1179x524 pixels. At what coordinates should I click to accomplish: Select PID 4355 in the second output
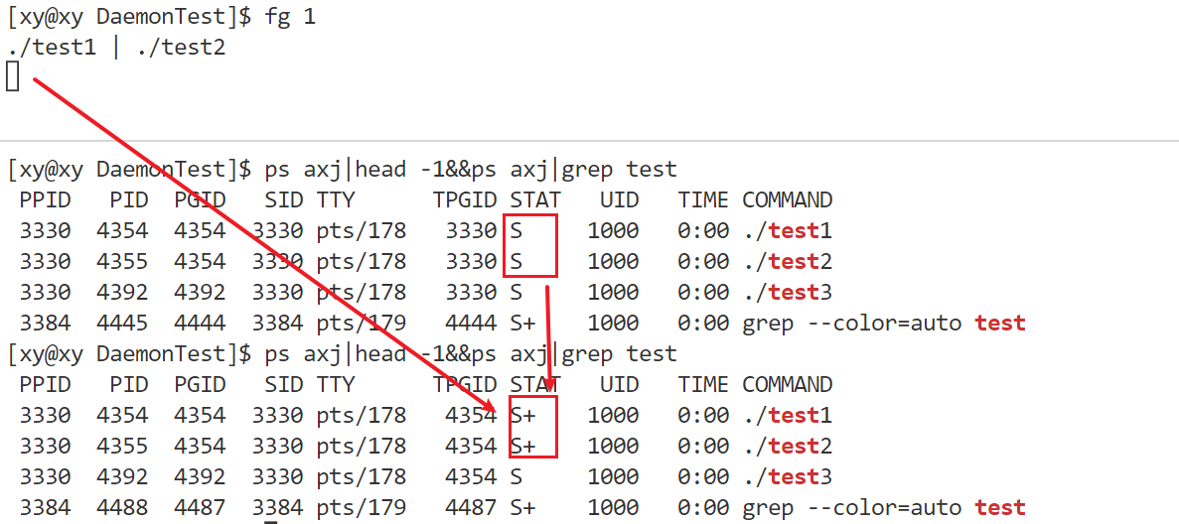coord(122,447)
